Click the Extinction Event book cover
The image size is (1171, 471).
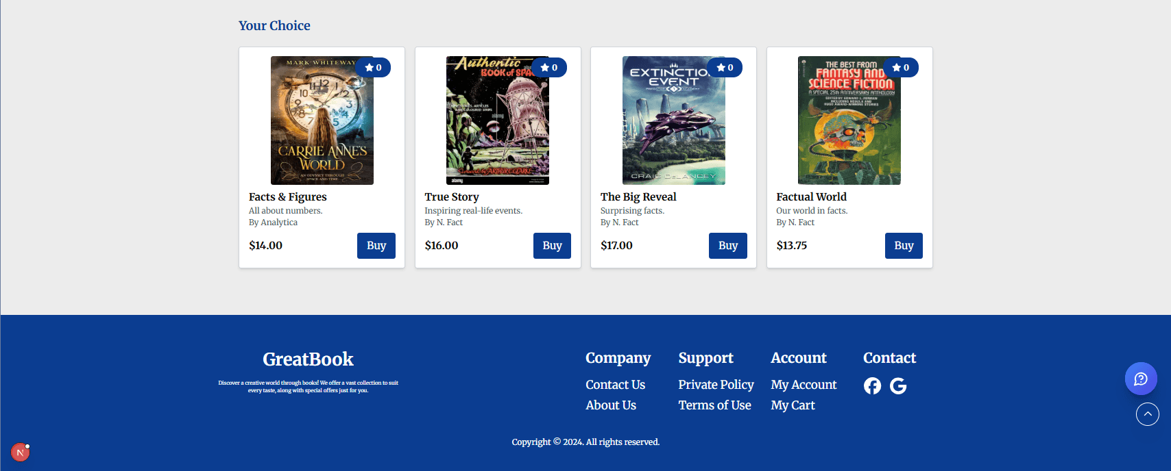pyautogui.click(x=673, y=120)
